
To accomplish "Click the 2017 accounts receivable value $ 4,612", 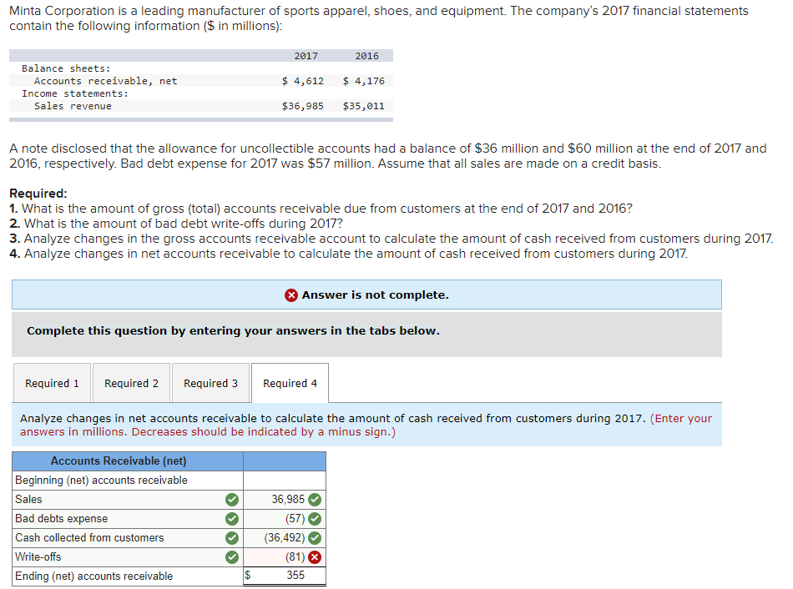I will [x=303, y=81].
